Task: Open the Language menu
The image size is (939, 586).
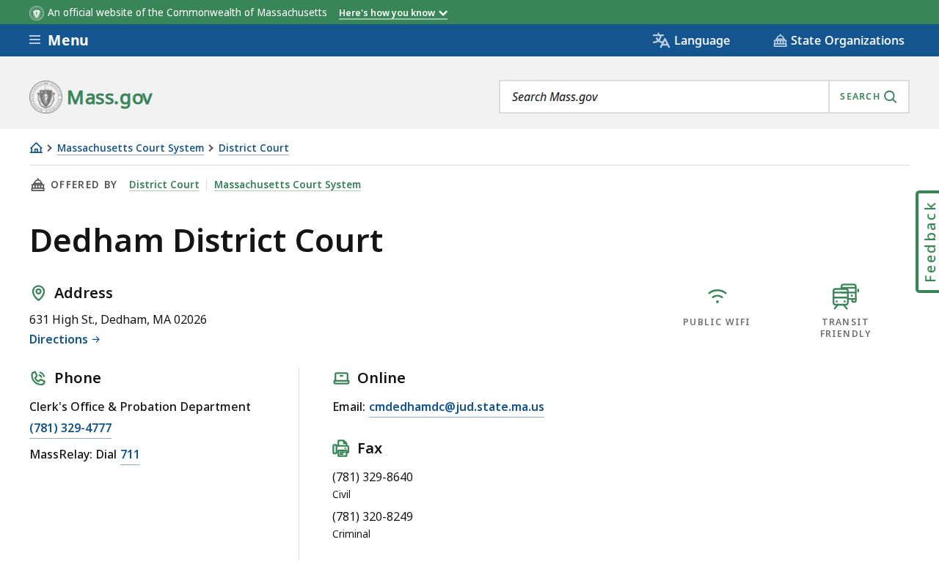Action: (691, 40)
